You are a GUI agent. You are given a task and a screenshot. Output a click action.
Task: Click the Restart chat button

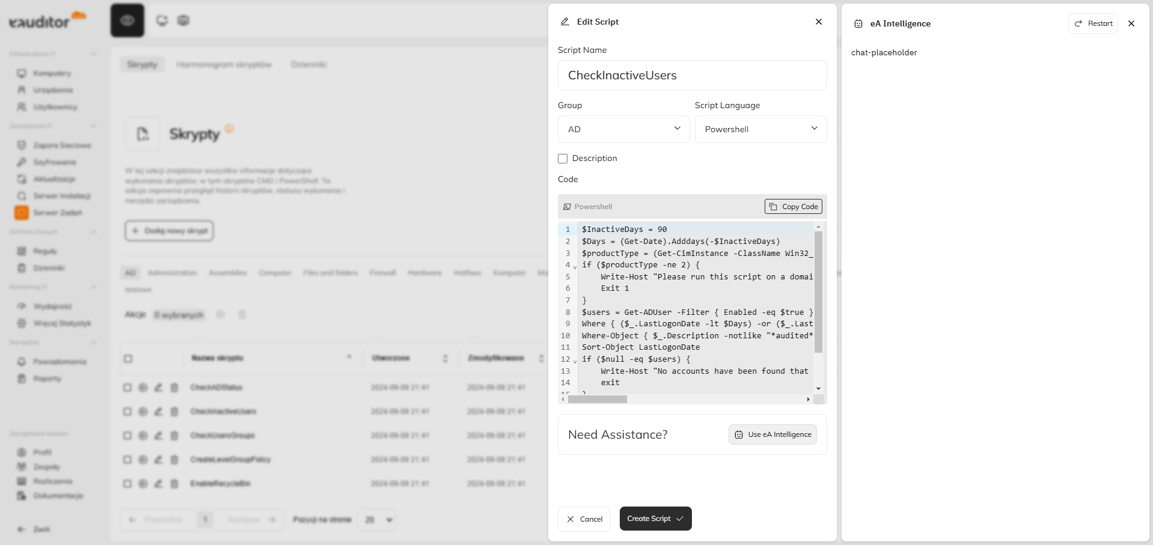coord(1093,23)
